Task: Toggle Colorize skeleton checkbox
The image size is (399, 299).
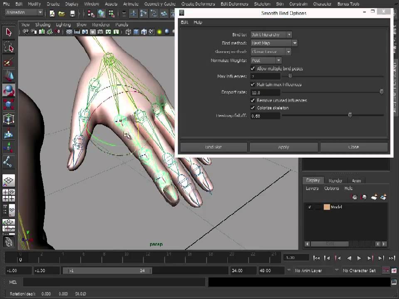Action: pyautogui.click(x=253, y=108)
